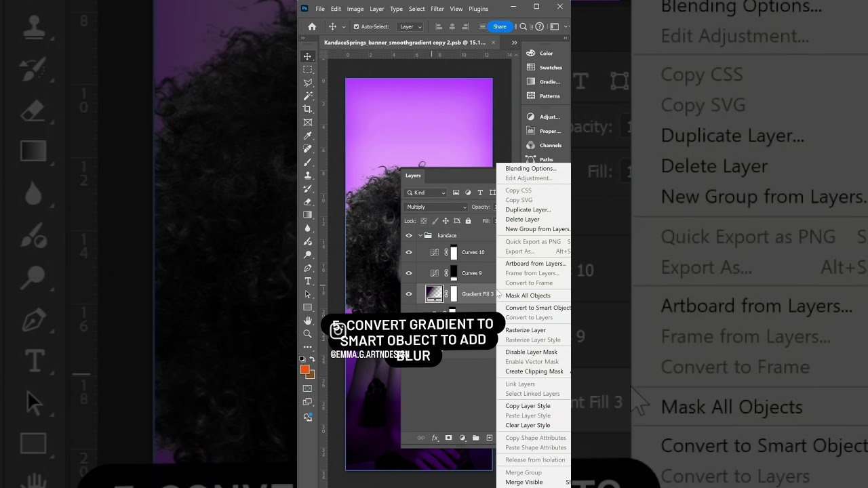Open the Paths panel
Screen dimensions: 868x488
[540, 159]
